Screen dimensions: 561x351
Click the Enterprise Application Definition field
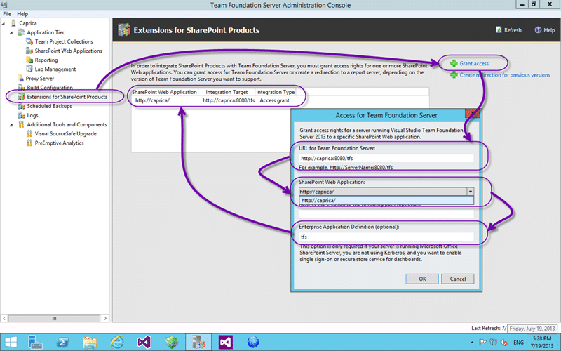(386, 237)
